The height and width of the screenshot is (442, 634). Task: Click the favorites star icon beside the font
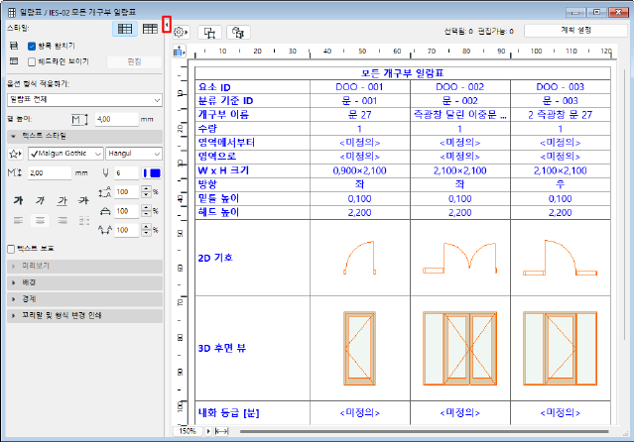click(x=15, y=154)
